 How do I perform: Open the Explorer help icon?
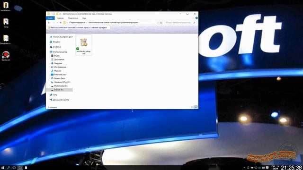[196, 18]
